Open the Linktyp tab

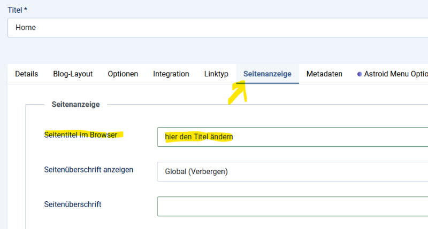216,74
